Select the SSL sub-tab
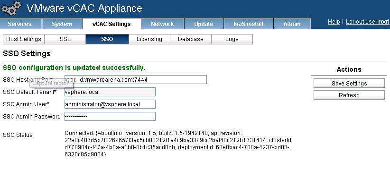The height and width of the screenshot is (170, 390). (x=65, y=39)
